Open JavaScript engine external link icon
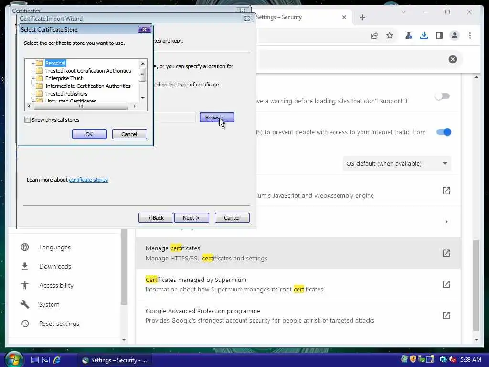This screenshot has height=367, width=489. tap(446, 191)
